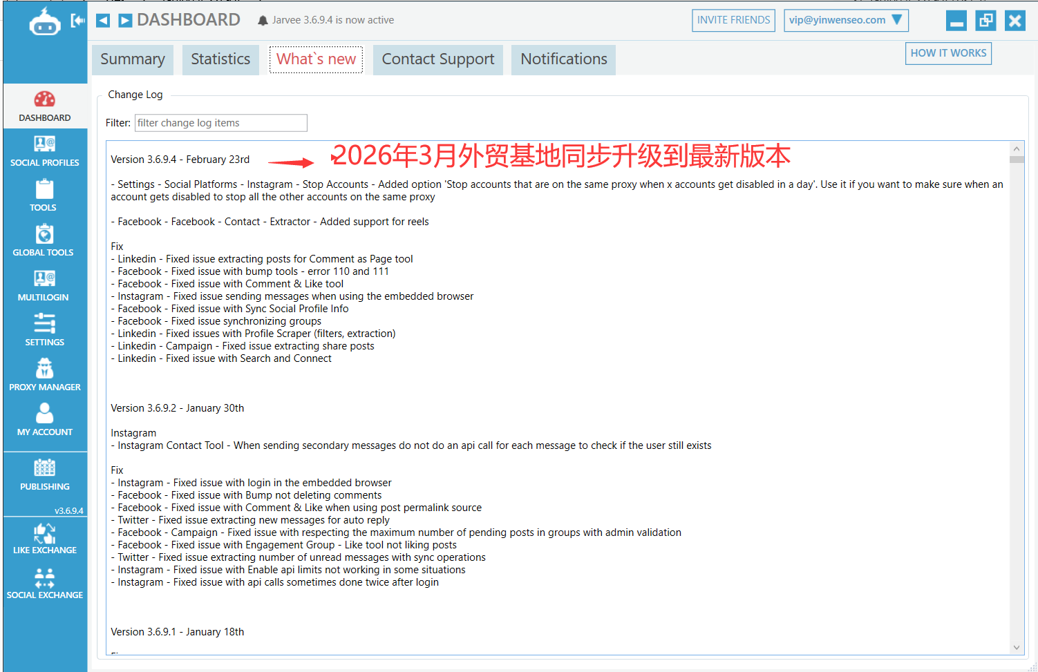Switch to the Contact Support tab
This screenshot has height=672, width=1038.
[437, 59]
